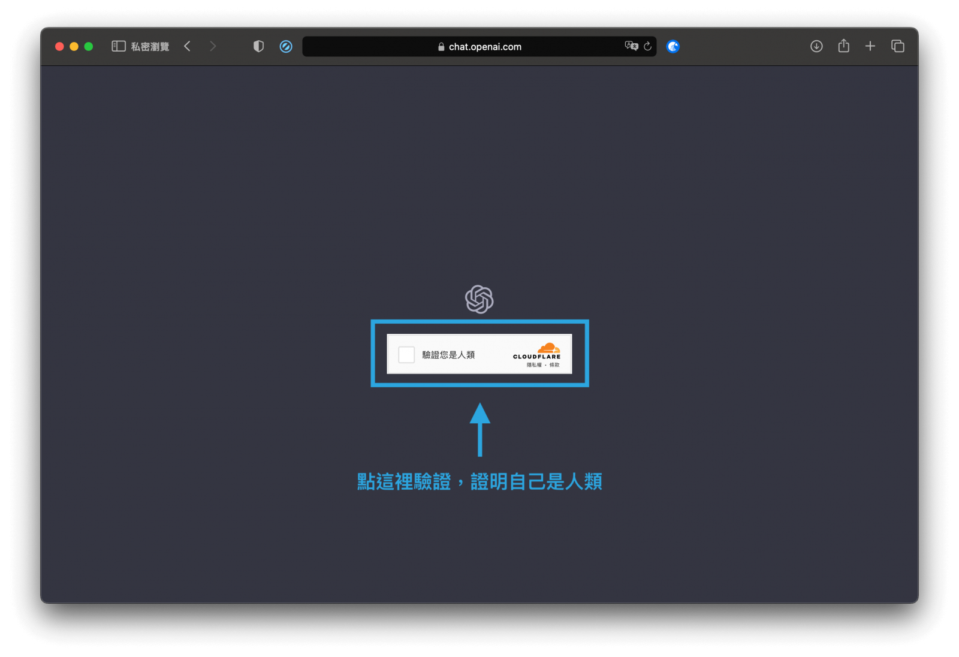Go forward with the right chevron
This screenshot has width=959, height=657.
[x=213, y=46]
